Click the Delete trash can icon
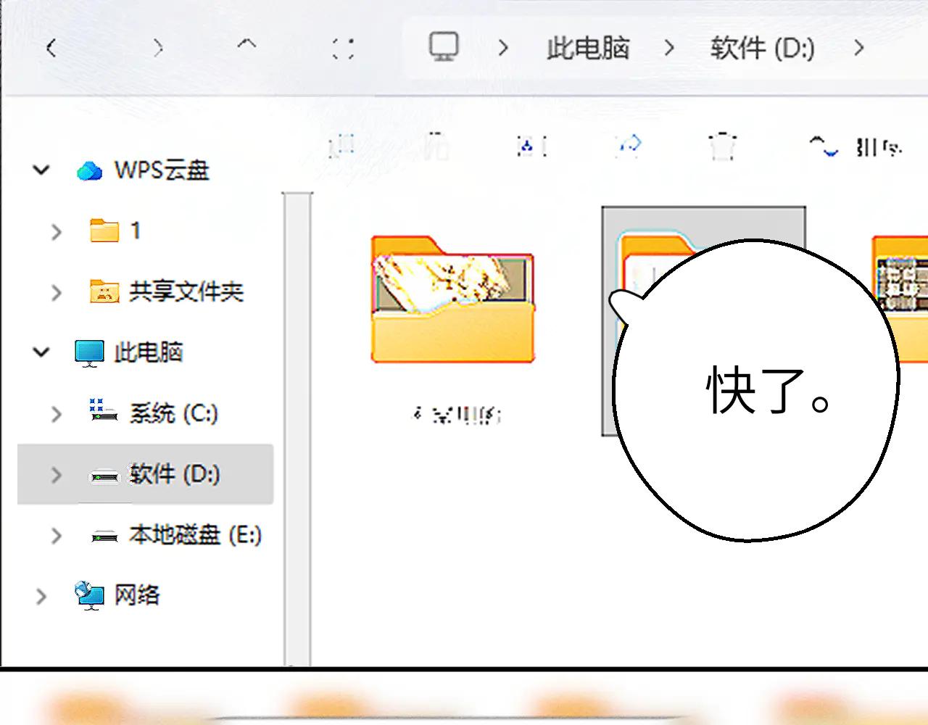This screenshot has width=928, height=725. point(722,146)
